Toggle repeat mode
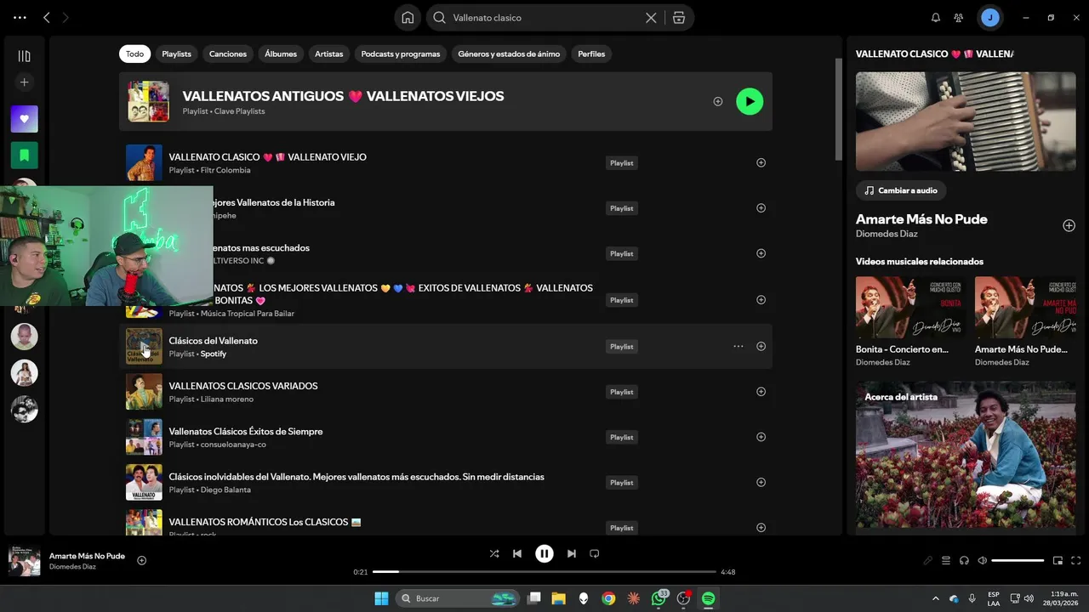 (595, 553)
